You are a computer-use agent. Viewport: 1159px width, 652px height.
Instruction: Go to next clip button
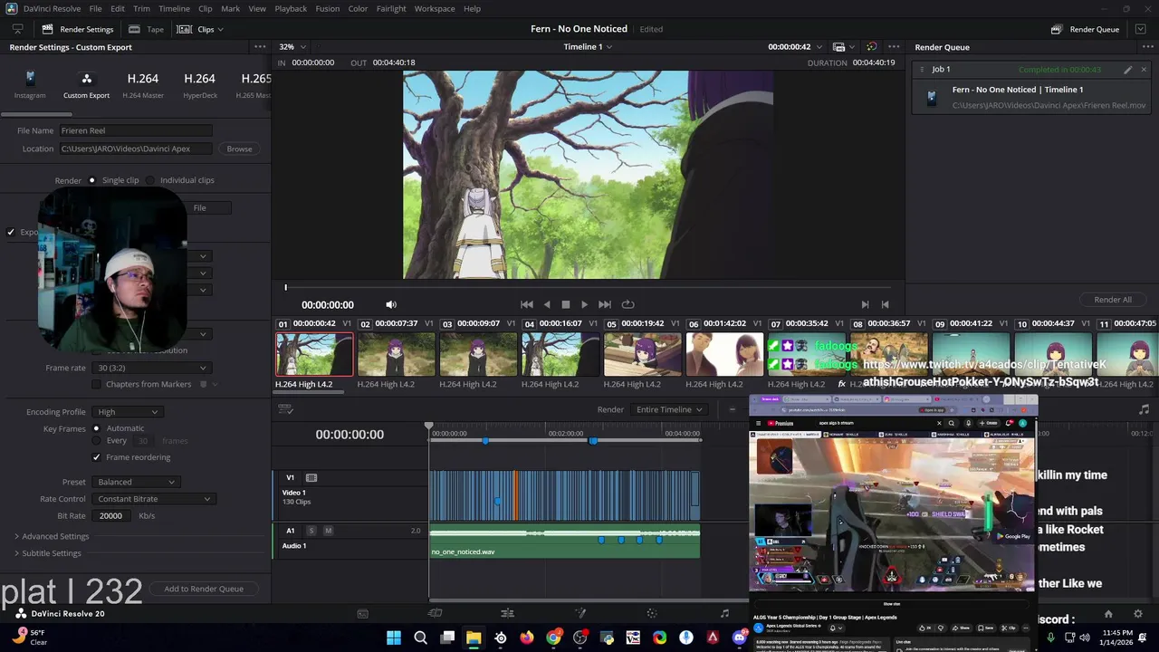click(x=866, y=305)
